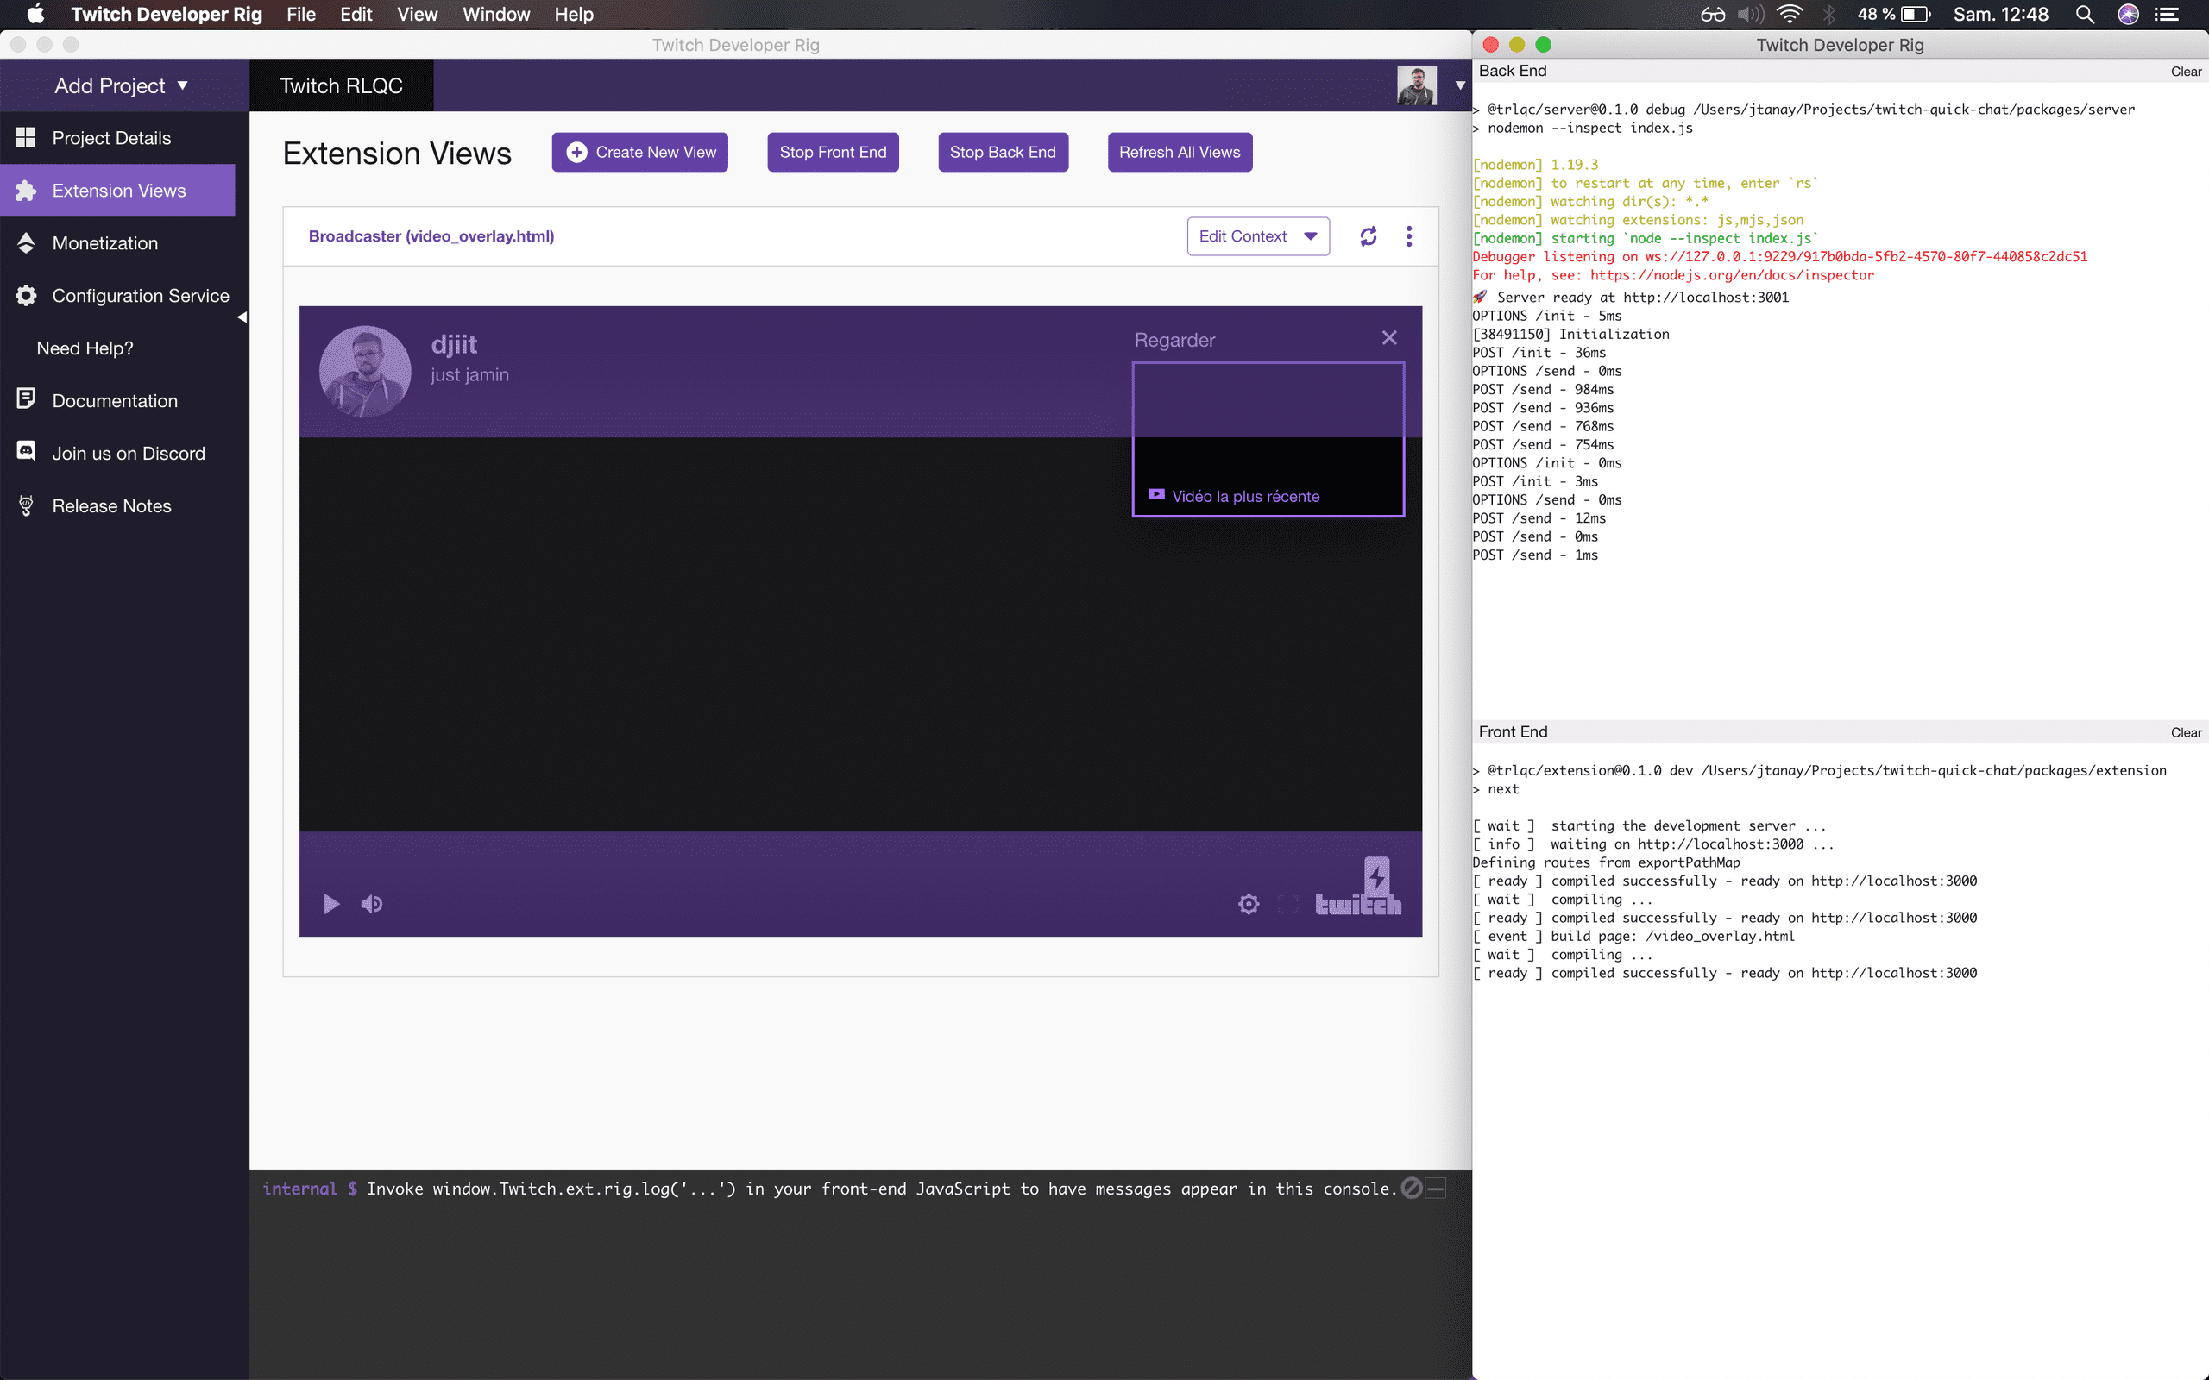
Task: Open the Apple menu
Action: click(35, 15)
